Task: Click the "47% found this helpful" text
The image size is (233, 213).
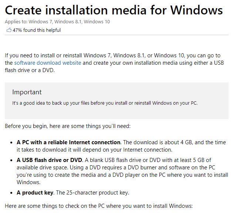Action: click(x=37, y=30)
